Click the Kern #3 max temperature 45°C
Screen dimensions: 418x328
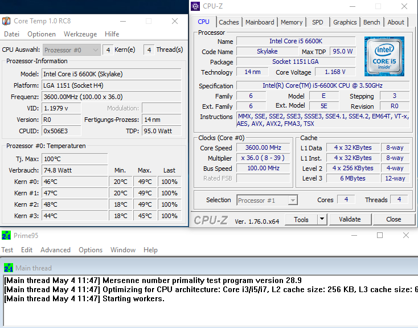145,216
